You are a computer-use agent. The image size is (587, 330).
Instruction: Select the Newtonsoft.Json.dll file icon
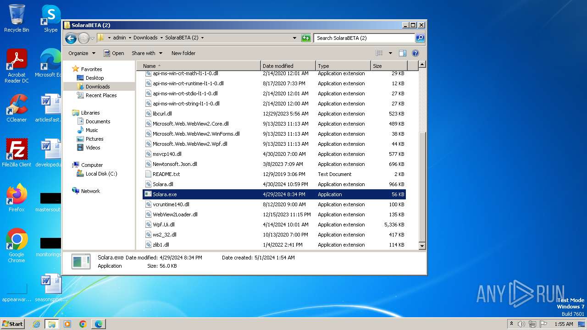[x=148, y=164]
